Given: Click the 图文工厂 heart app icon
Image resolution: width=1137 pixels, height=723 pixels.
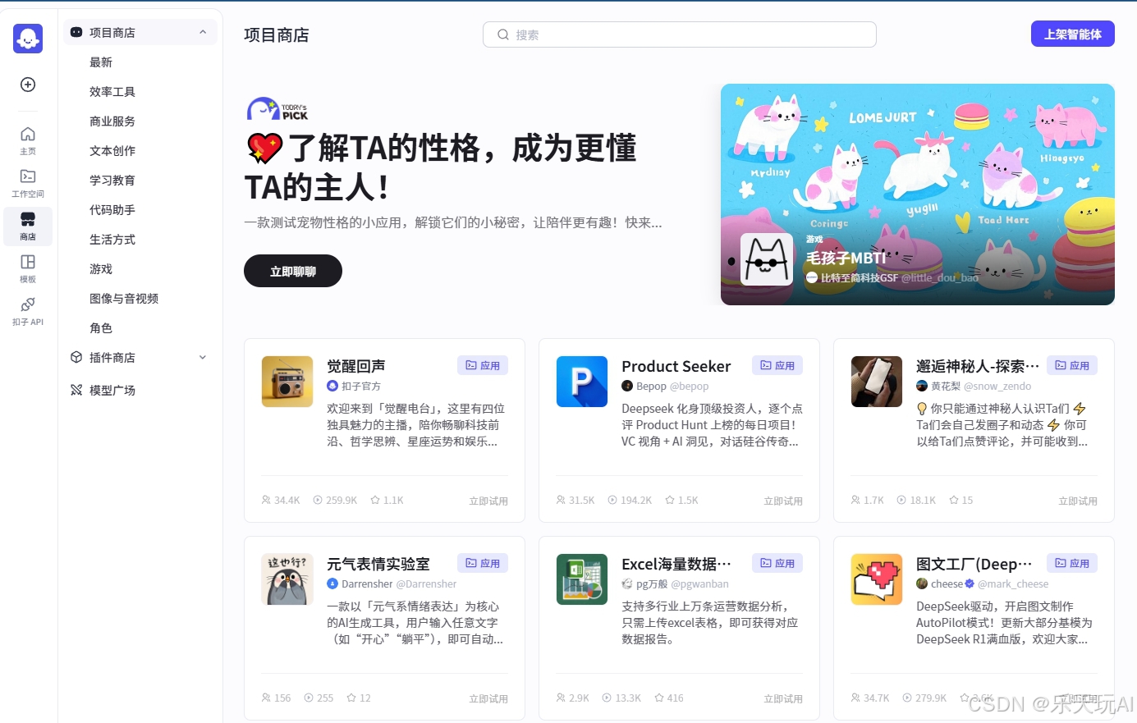Looking at the screenshot, I should [x=877, y=579].
